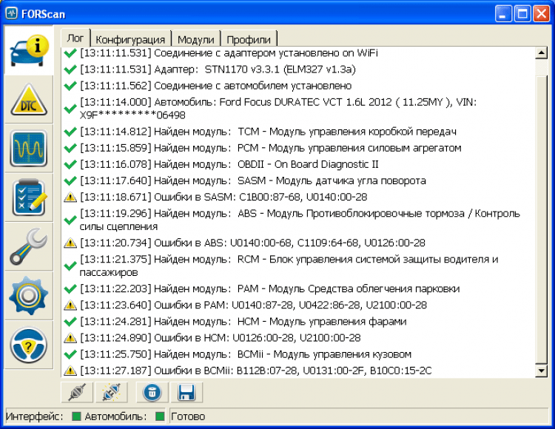
Task: Select the WiFi adapter connection log line
Action: click(x=229, y=53)
